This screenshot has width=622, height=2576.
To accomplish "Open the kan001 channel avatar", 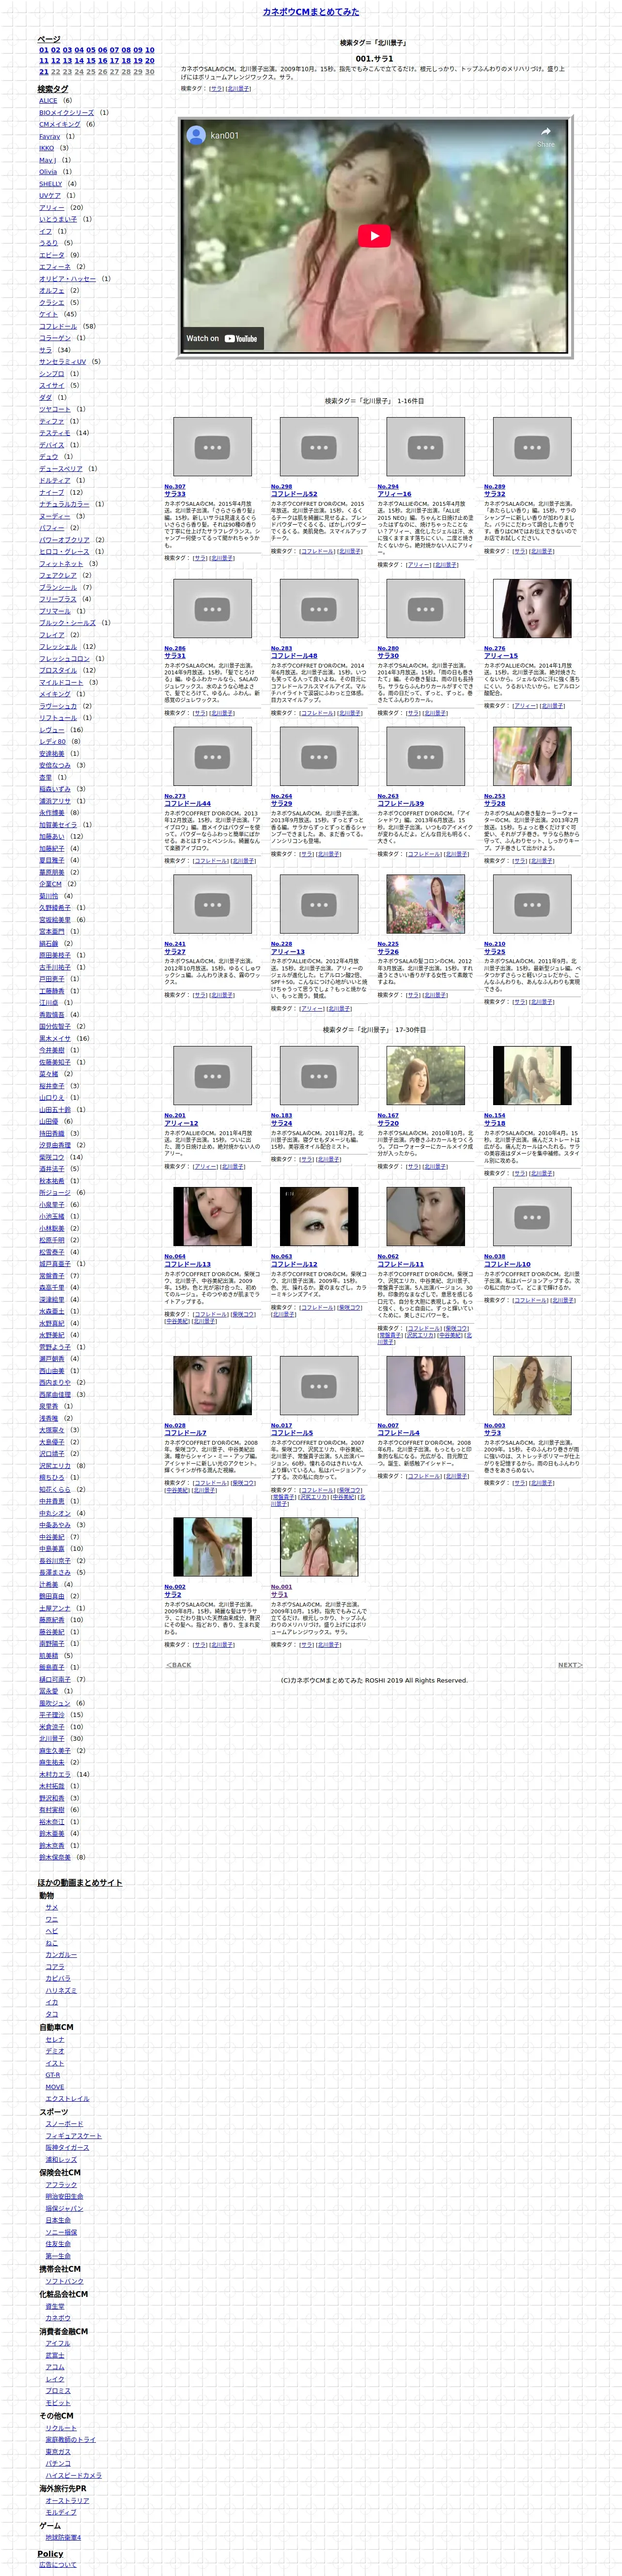I will pyautogui.click(x=196, y=135).
